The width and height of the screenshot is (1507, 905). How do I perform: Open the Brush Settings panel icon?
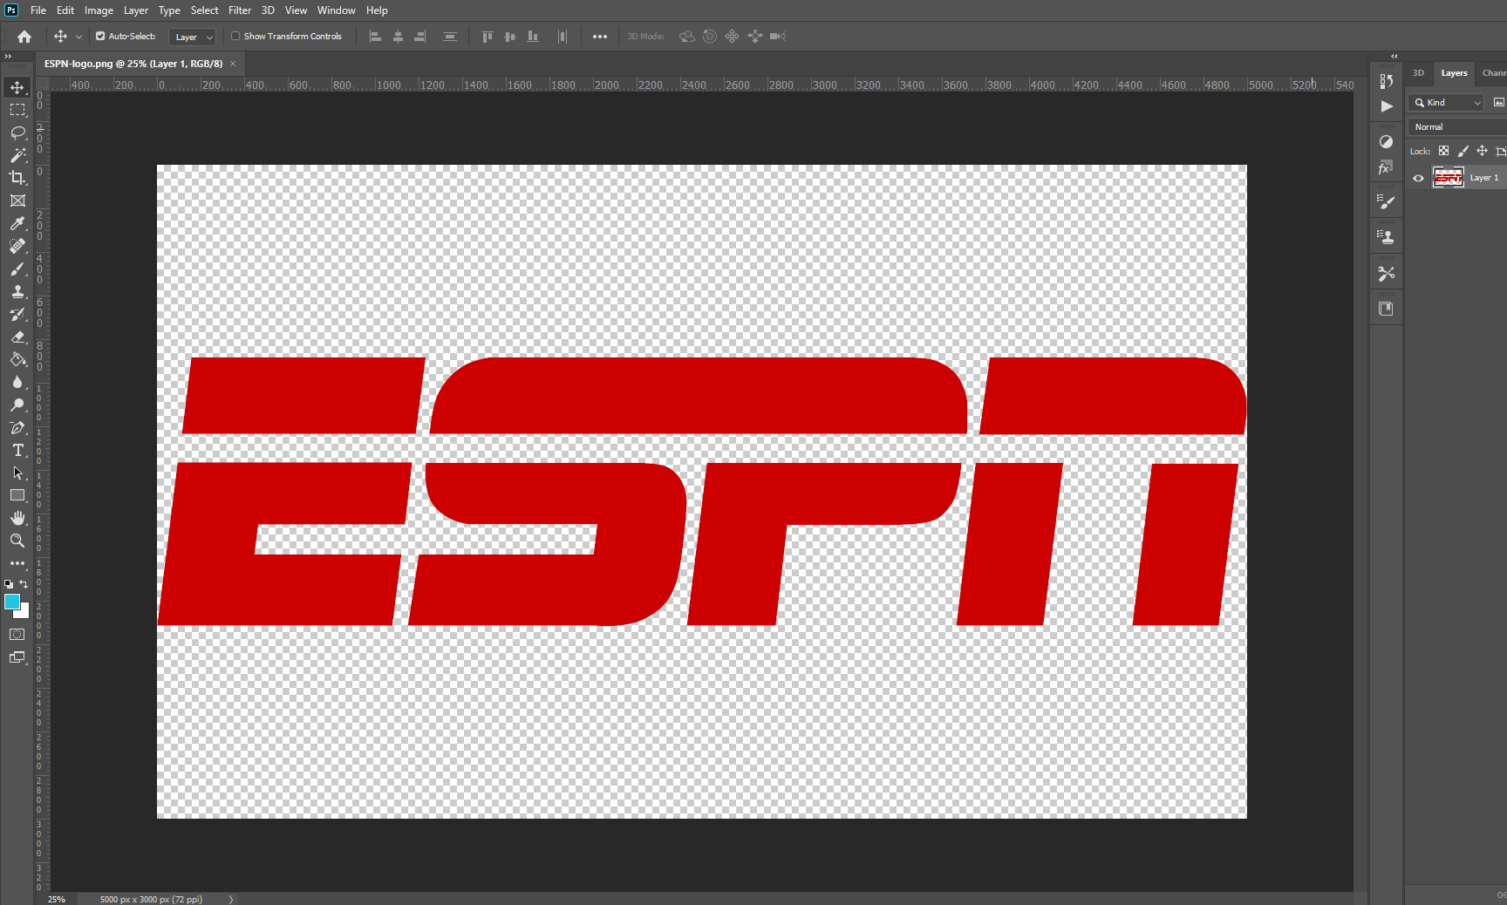coord(1386,202)
